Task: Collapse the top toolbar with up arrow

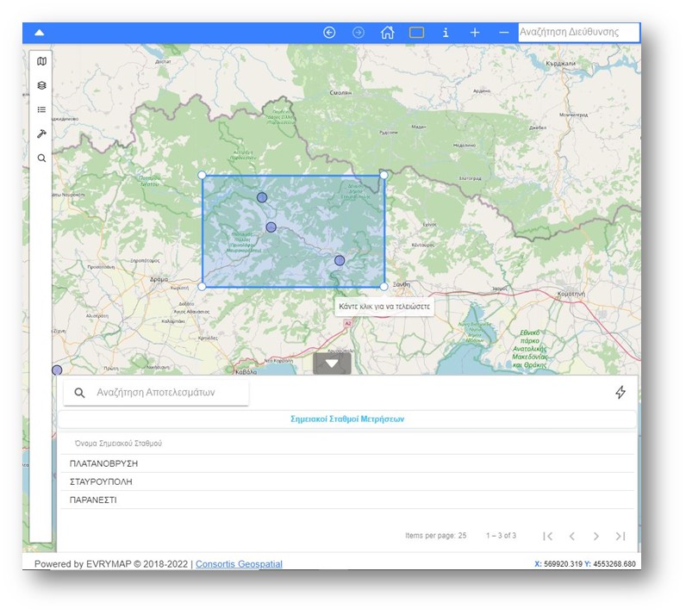Action: 39,33
